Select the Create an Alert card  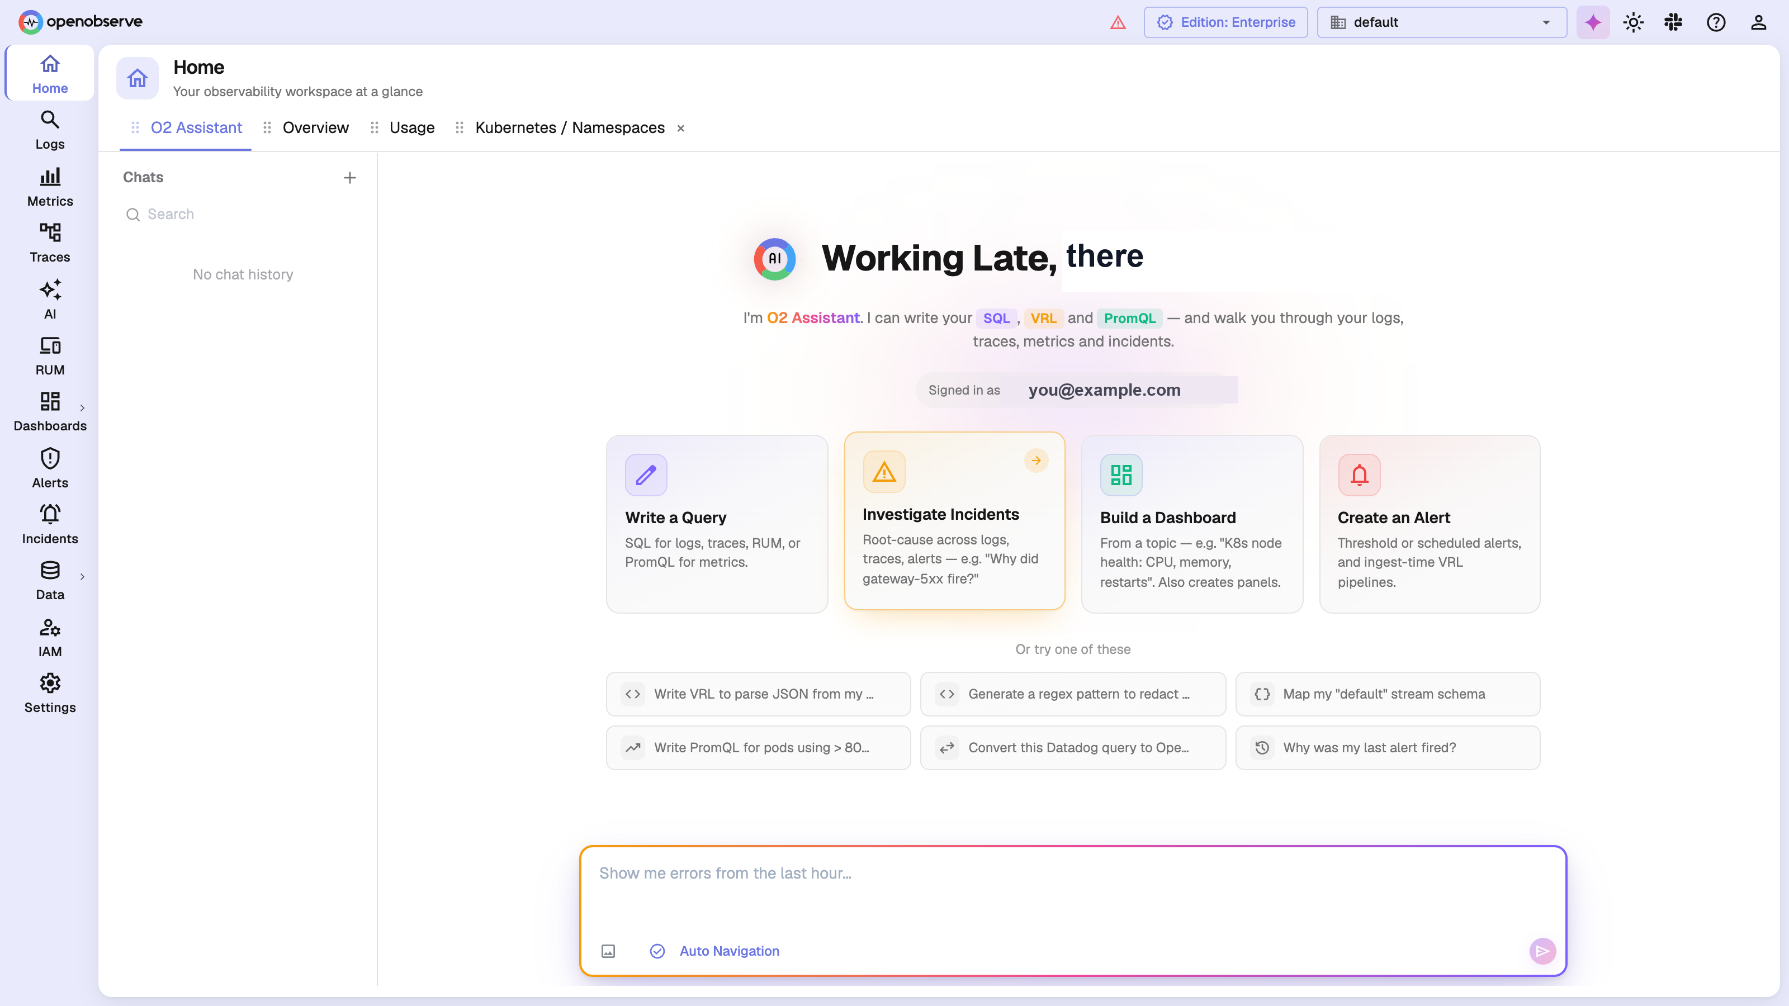point(1430,524)
